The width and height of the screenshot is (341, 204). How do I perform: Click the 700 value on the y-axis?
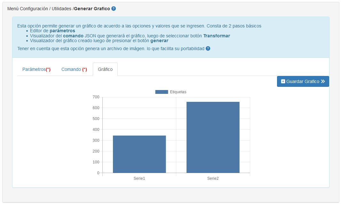96,97
